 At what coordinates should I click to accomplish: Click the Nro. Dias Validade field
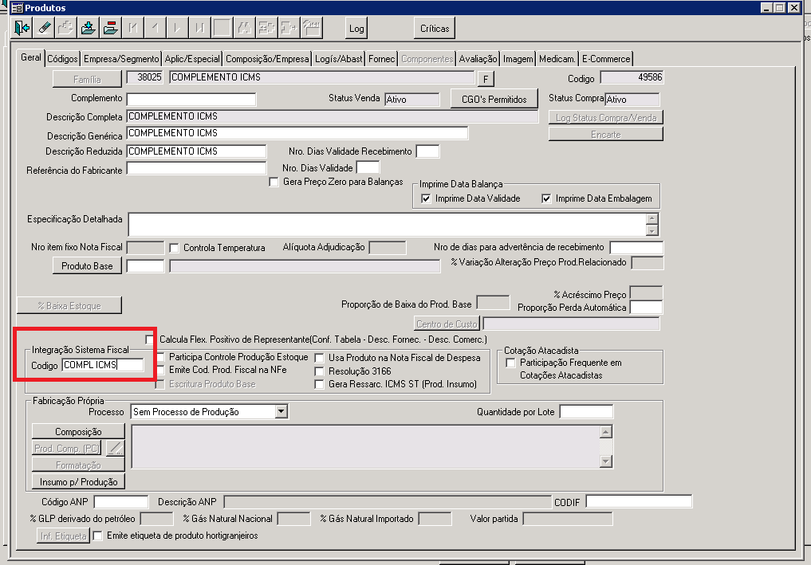coord(368,167)
